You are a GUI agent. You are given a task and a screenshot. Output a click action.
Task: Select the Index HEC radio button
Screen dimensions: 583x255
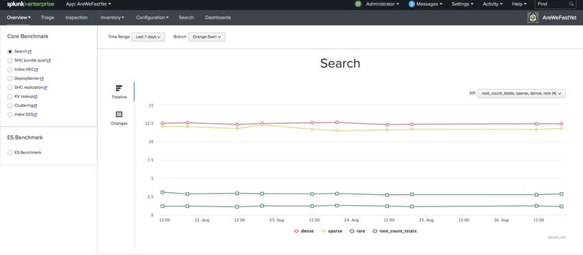(10, 70)
